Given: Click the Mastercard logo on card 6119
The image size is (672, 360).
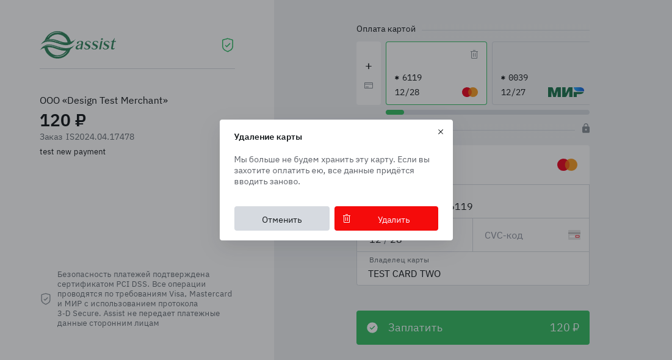Looking at the screenshot, I should [470, 92].
